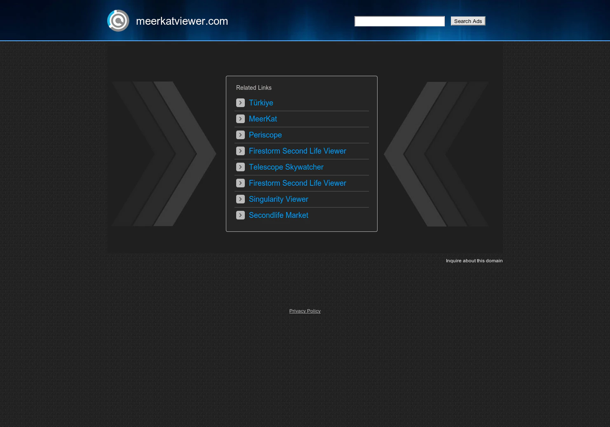Viewport: 610px width, 427px height.
Task: Open the Singularity Viewer link
Action: coord(279,199)
